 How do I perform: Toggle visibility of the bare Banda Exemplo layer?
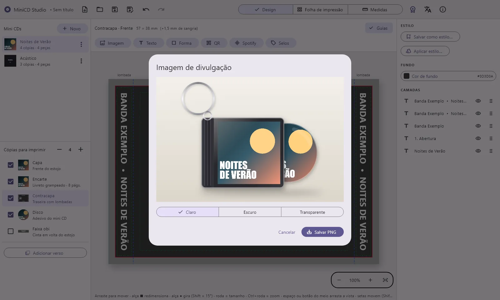click(478, 126)
